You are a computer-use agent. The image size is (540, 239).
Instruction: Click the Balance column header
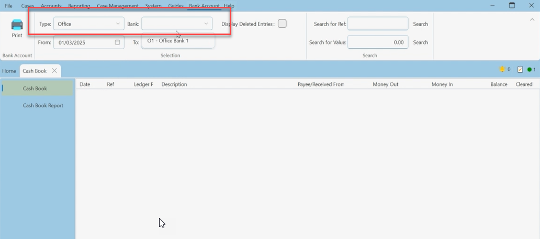499,84
